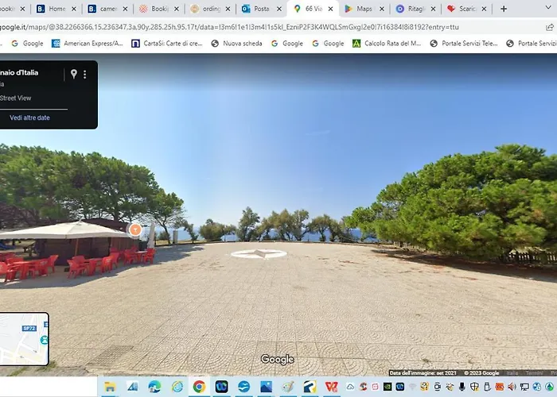Click the USB safely remove hardware tray icon

tap(487, 387)
